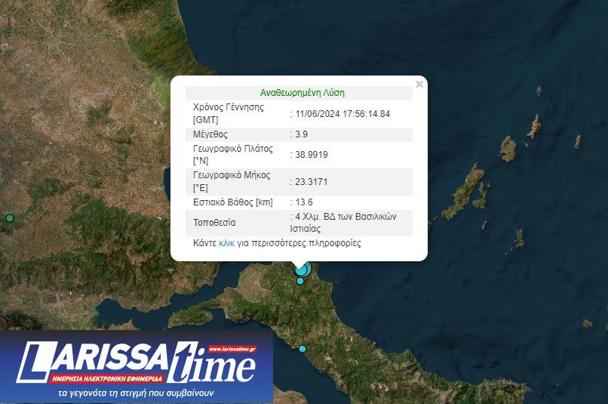
Task: Click the latitude value 38.9919
Action: pos(311,155)
